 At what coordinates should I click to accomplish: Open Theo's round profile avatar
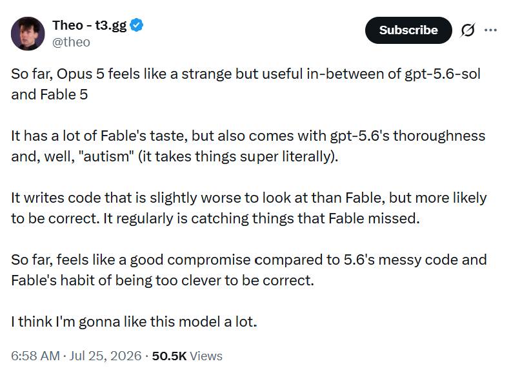coord(28,34)
